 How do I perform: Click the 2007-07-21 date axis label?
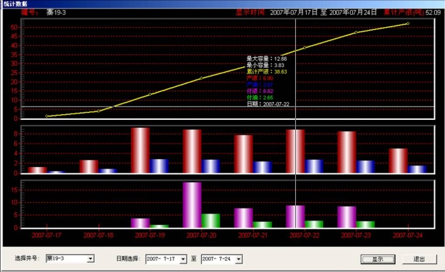point(253,236)
